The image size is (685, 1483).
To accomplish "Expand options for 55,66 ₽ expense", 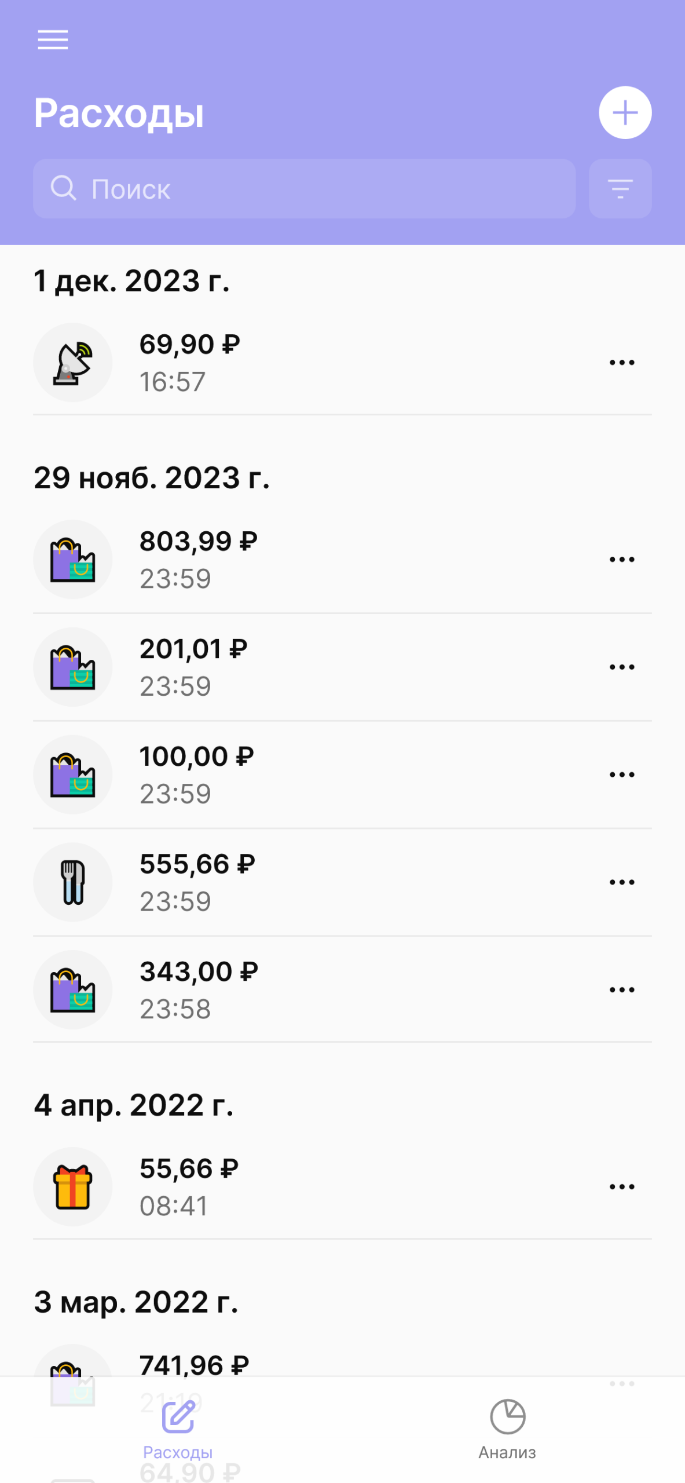I will 622,1187.
